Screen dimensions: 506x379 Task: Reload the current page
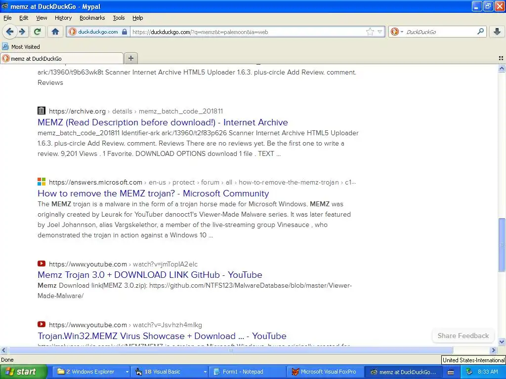37,32
